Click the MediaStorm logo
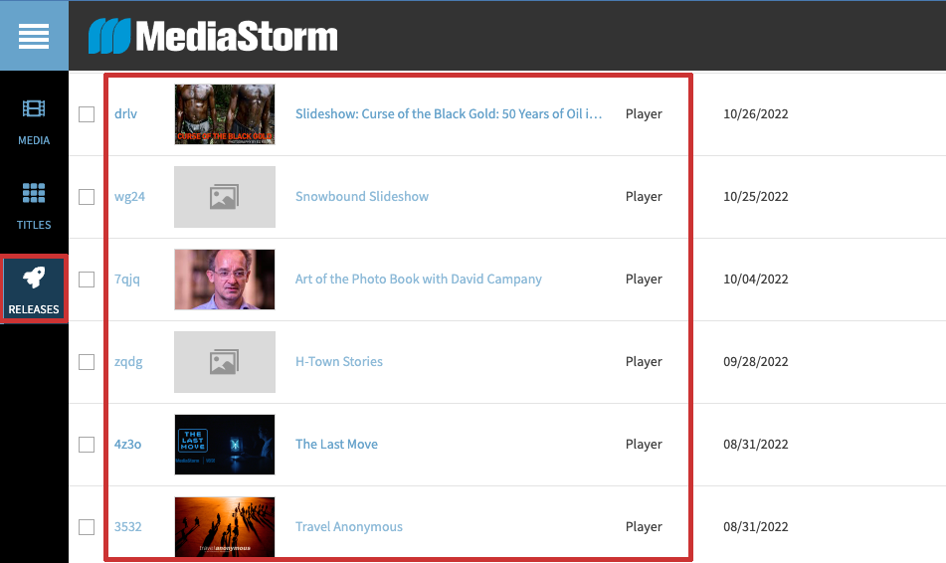Image resolution: width=946 pixels, height=563 pixels. [x=213, y=37]
